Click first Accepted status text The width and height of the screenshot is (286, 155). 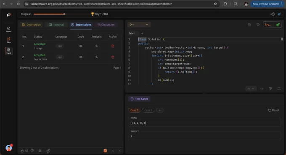[x=40, y=44]
